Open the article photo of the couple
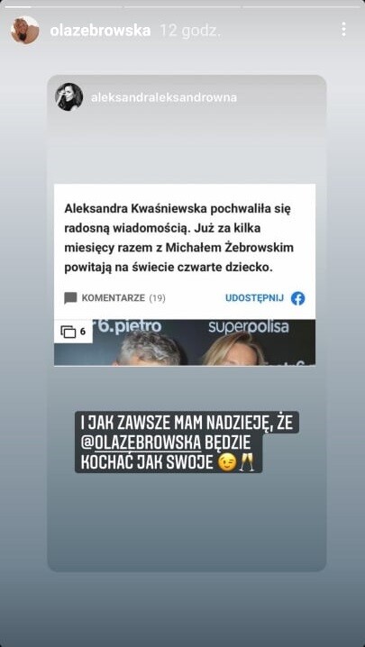This screenshot has width=365, height=647. point(185,342)
